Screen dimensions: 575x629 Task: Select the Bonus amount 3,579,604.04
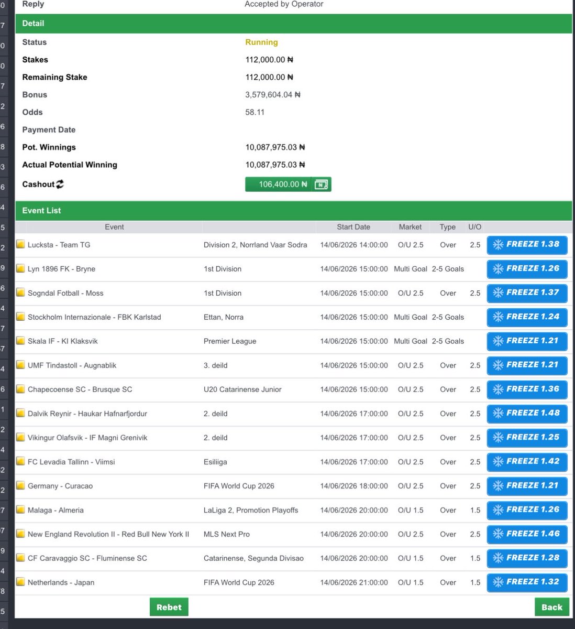273,95
